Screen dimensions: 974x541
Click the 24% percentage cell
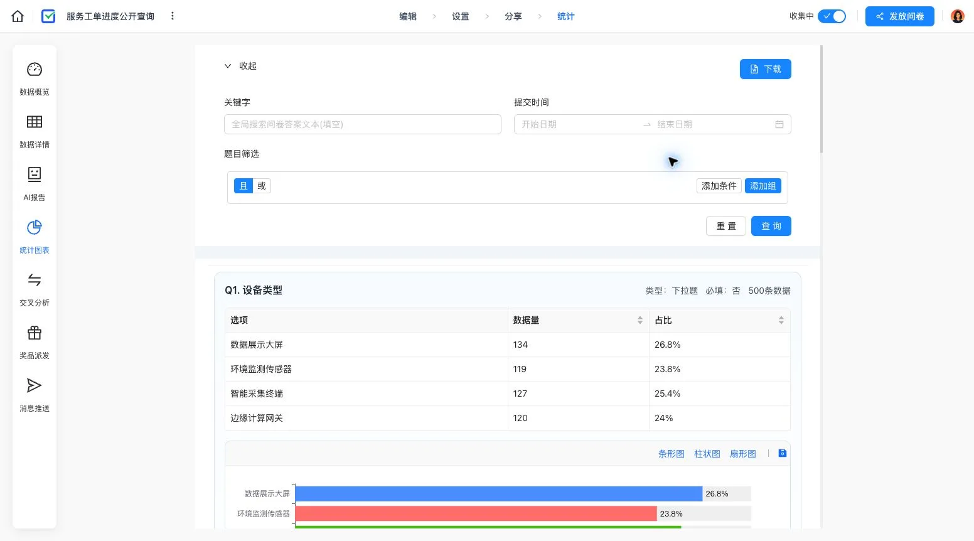point(720,418)
